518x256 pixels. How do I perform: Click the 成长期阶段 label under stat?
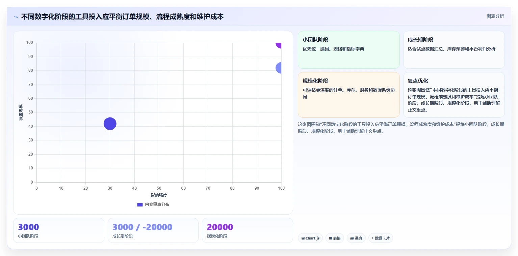123,236
